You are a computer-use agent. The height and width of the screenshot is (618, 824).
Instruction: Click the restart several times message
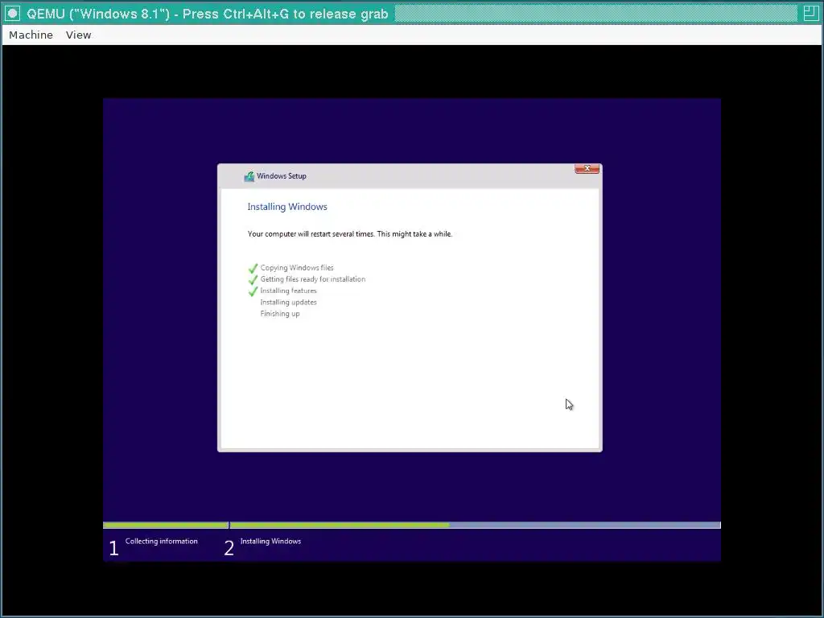click(x=350, y=234)
